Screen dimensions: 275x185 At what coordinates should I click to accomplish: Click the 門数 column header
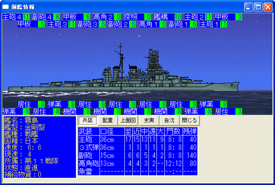point(174,131)
